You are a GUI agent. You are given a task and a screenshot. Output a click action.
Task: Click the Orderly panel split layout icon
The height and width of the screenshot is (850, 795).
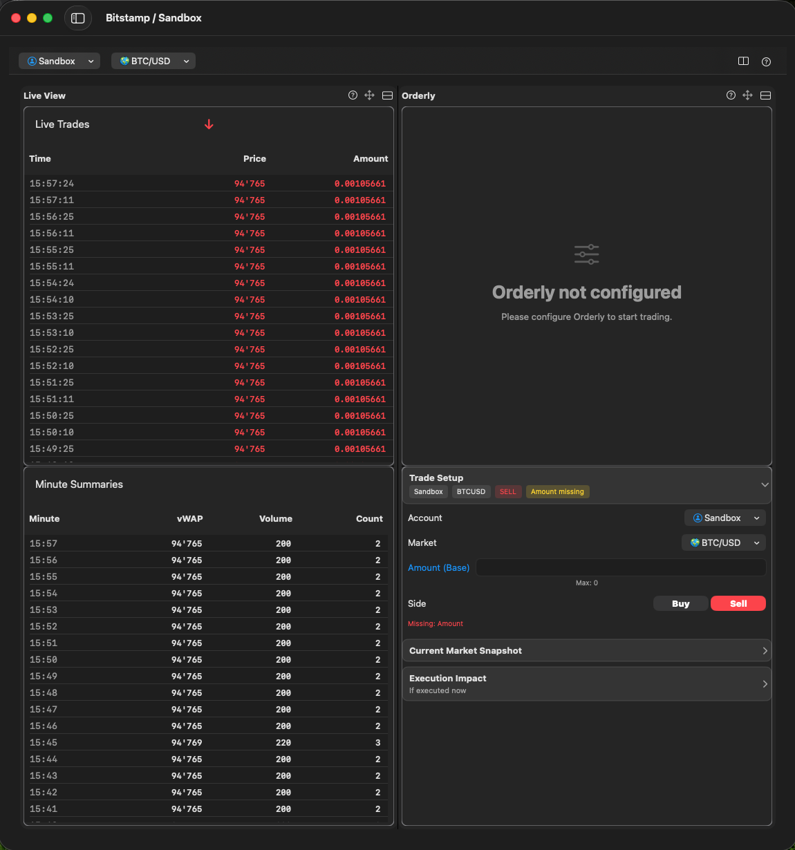(x=765, y=95)
